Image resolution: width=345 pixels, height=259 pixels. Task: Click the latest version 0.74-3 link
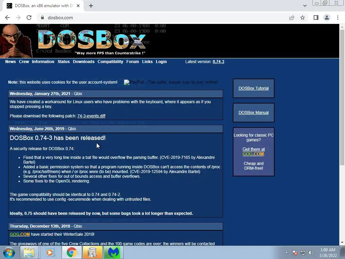218,62
